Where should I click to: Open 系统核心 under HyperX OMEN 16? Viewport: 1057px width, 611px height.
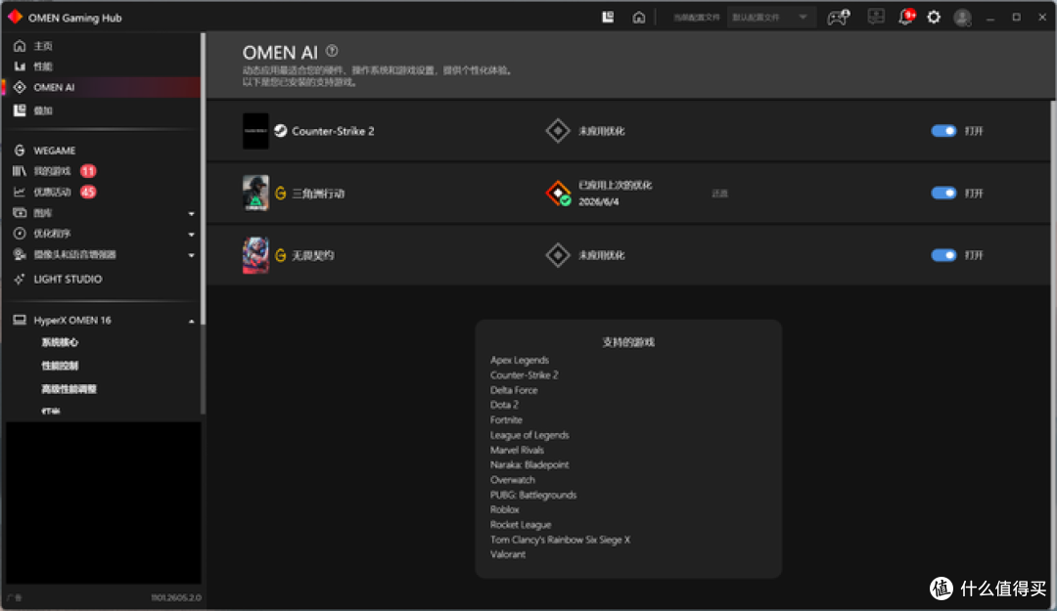tap(60, 342)
